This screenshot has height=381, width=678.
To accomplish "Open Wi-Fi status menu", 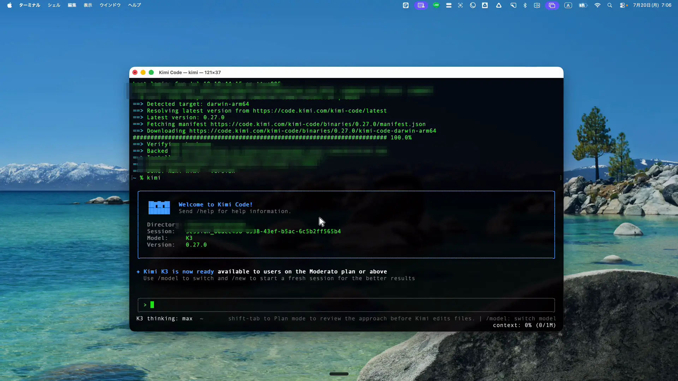I will tap(597, 5).
